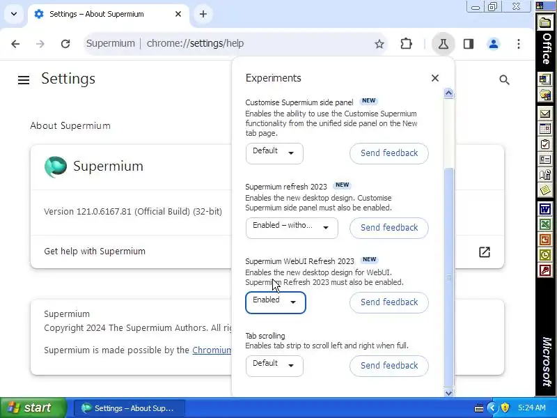Image resolution: width=557 pixels, height=418 pixels.
Task: Expand Supermium refresh 2023 dropdown
Action: [292, 228]
